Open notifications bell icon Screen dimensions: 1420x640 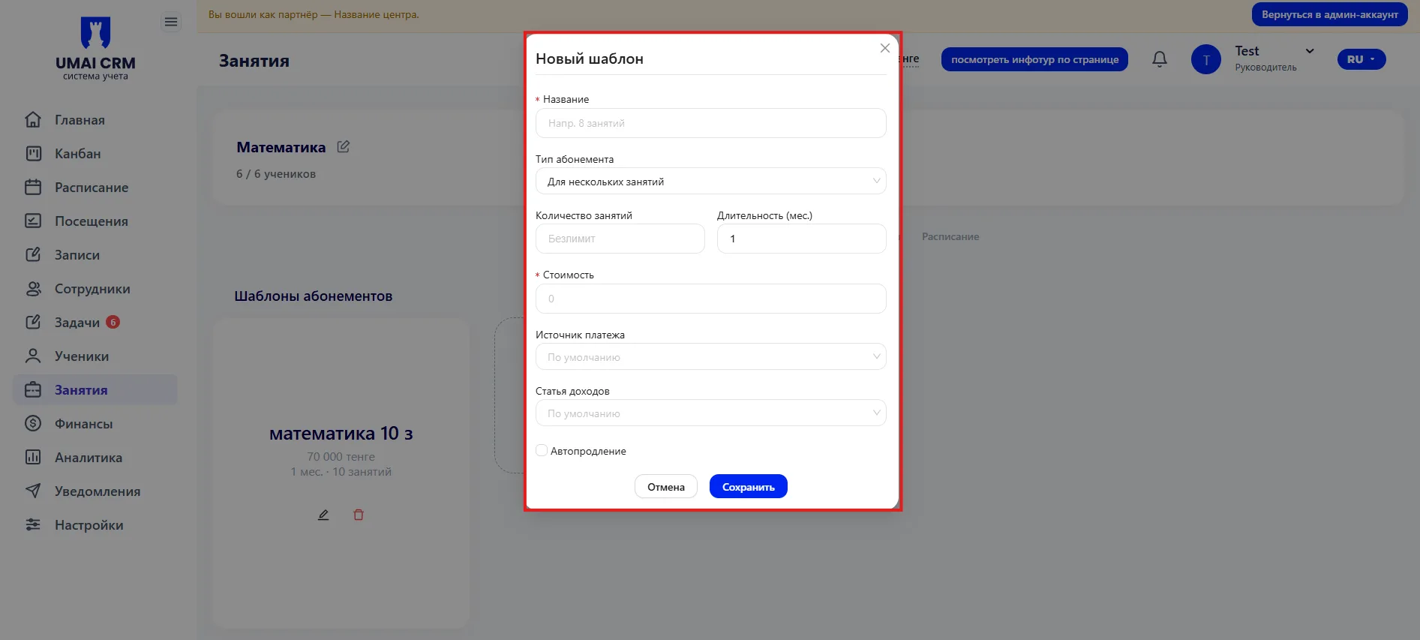tap(1160, 59)
